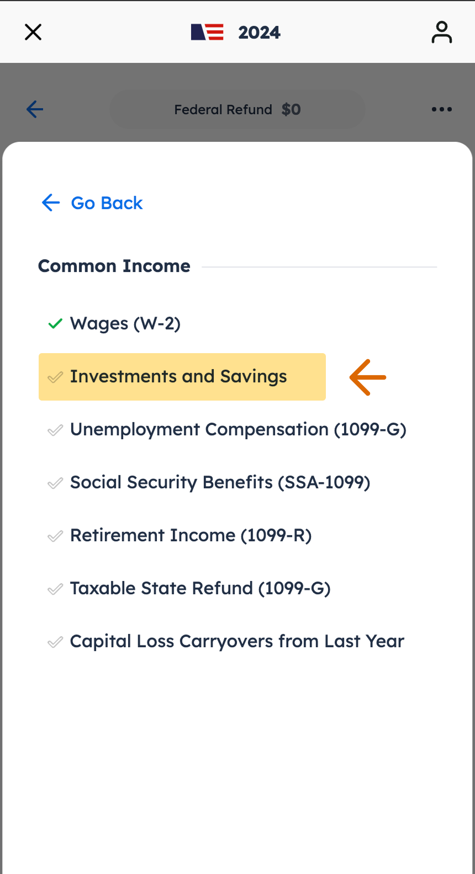Click the gray checkmark beside Retirement Income
475x874 pixels.
point(55,535)
